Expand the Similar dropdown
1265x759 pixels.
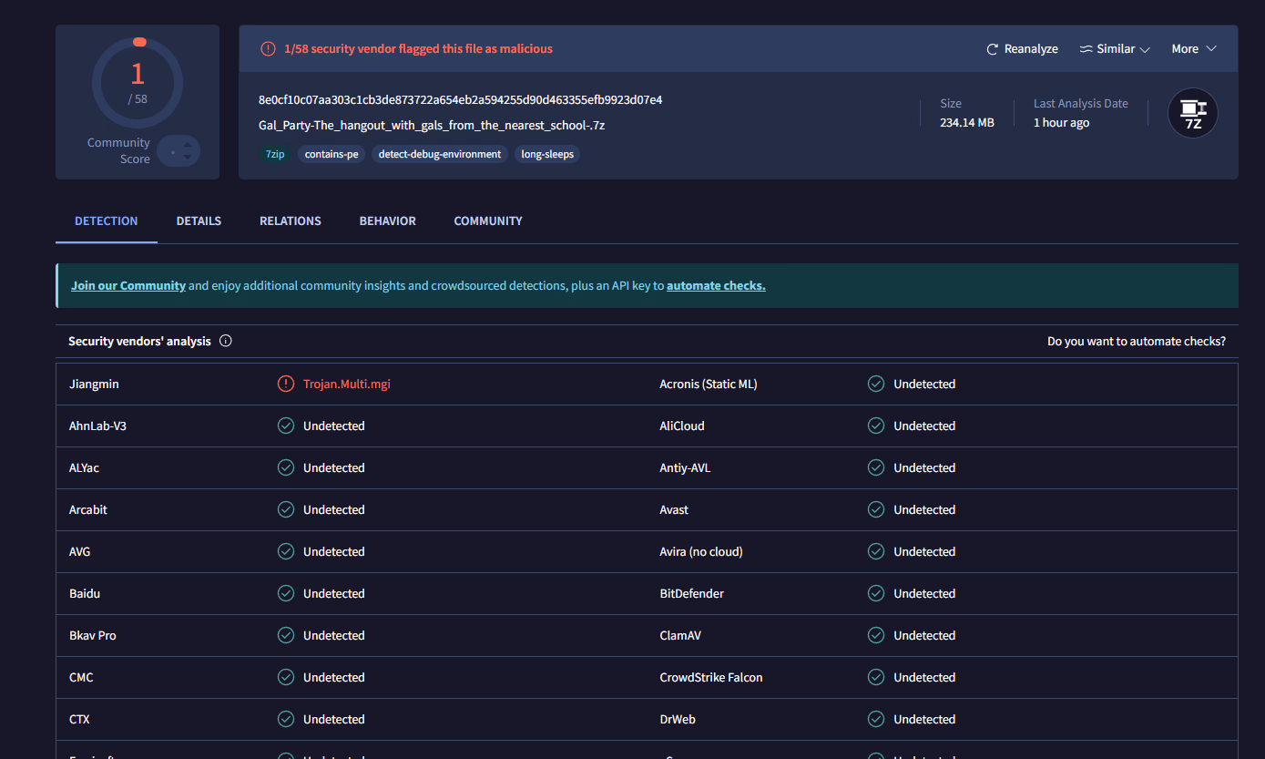click(1115, 49)
